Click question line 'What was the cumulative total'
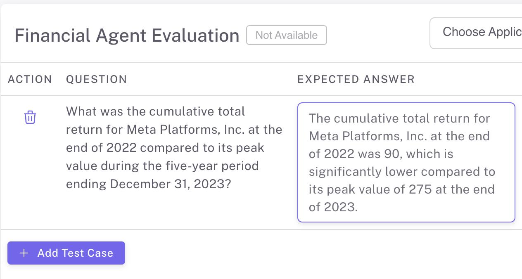Viewport: 522px width, 279px height. 156,111
